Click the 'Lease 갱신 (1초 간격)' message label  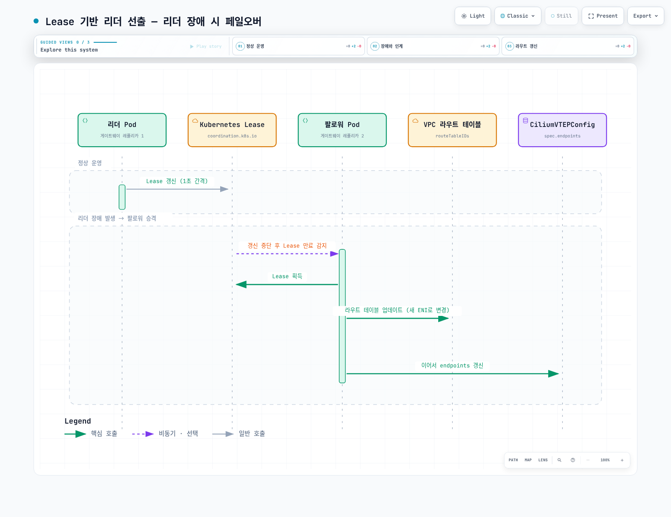(177, 181)
